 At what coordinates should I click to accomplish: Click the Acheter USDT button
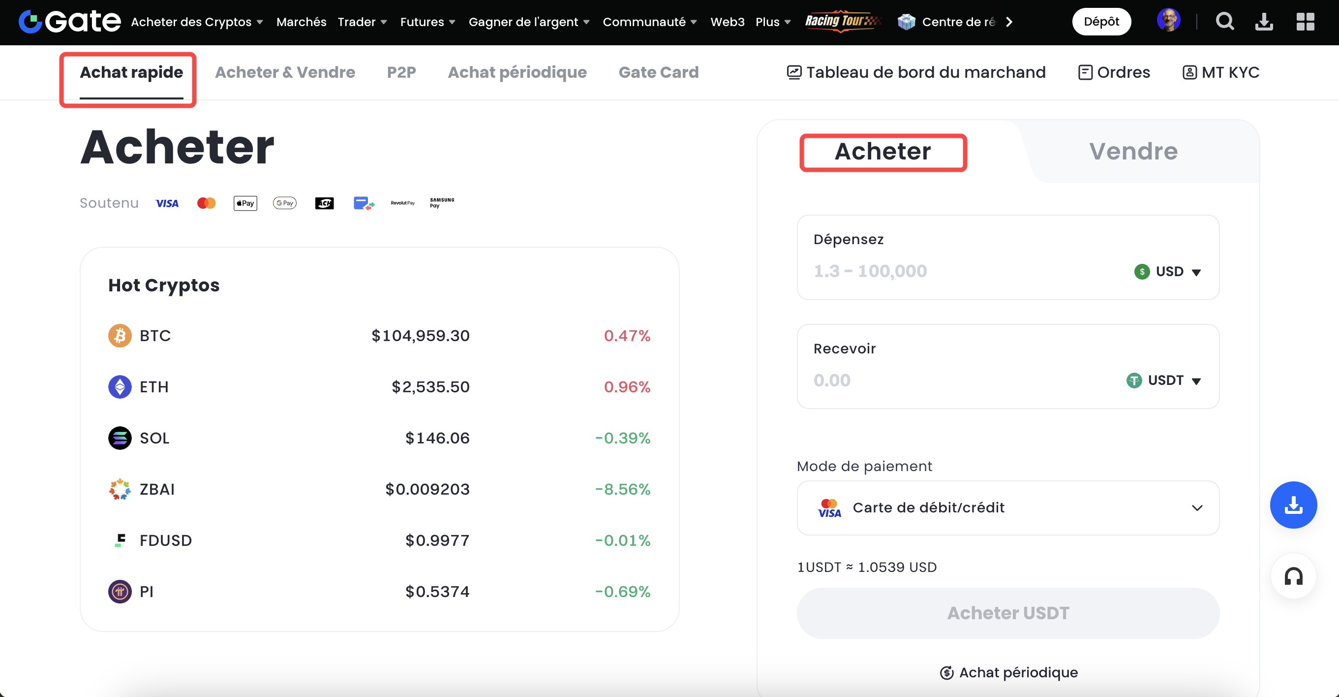click(x=1007, y=613)
